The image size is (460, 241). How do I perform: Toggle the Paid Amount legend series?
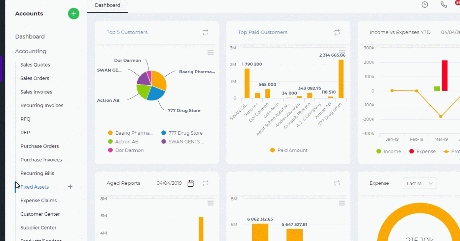click(289, 150)
